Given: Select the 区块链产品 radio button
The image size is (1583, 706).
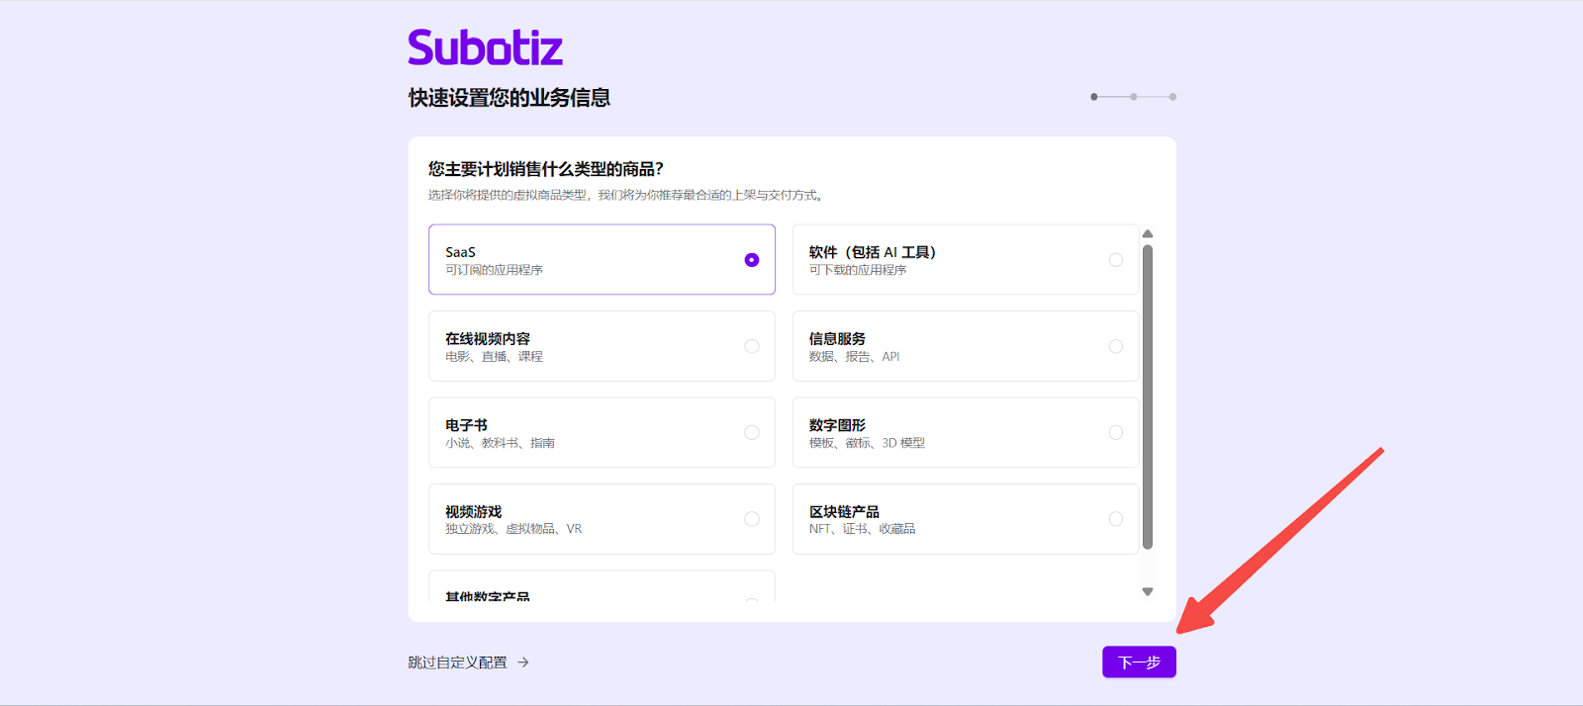Looking at the screenshot, I should (x=1115, y=519).
